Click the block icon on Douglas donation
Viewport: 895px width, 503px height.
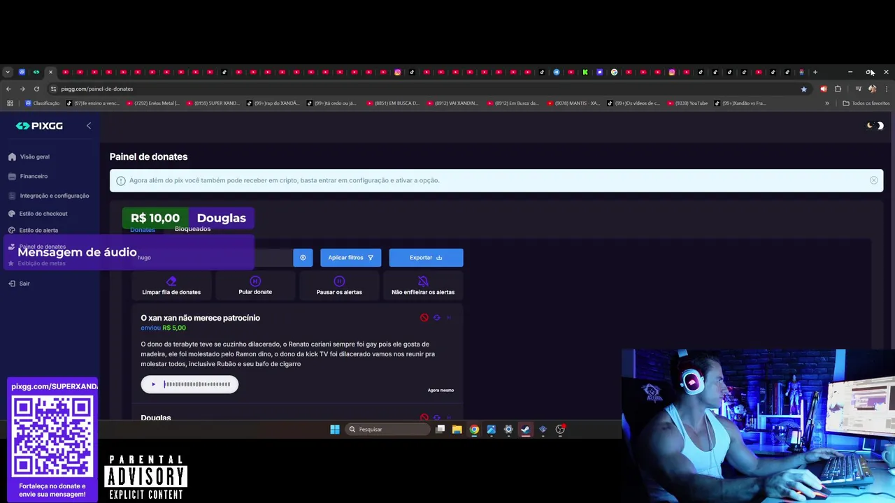click(424, 418)
